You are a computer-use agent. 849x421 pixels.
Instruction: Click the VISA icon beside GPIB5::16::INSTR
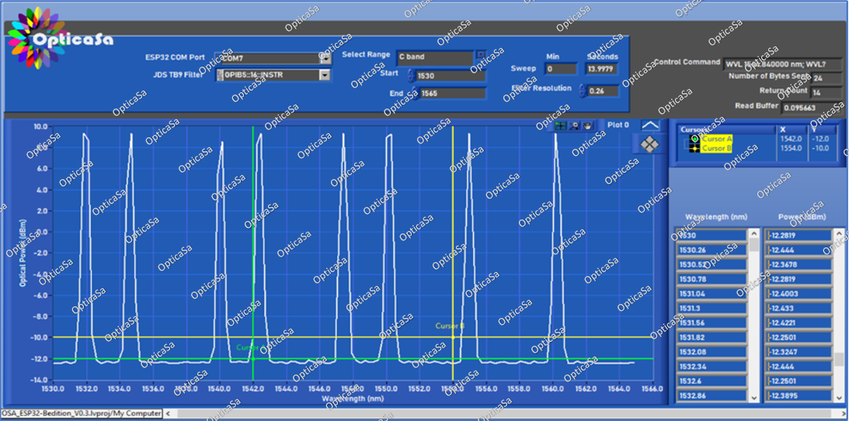[x=220, y=75]
